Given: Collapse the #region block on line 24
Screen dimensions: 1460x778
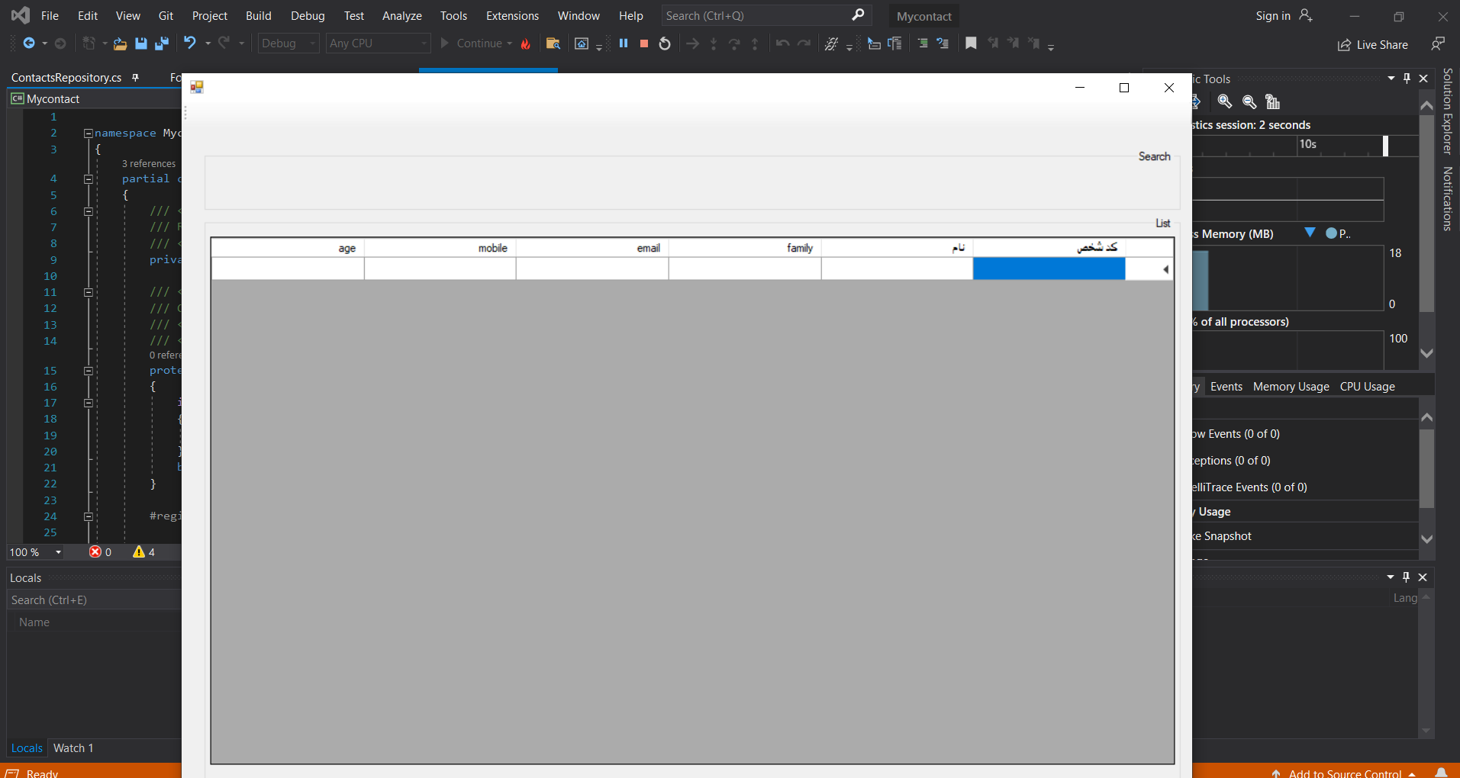Looking at the screenshot, I should coord(88,516).
